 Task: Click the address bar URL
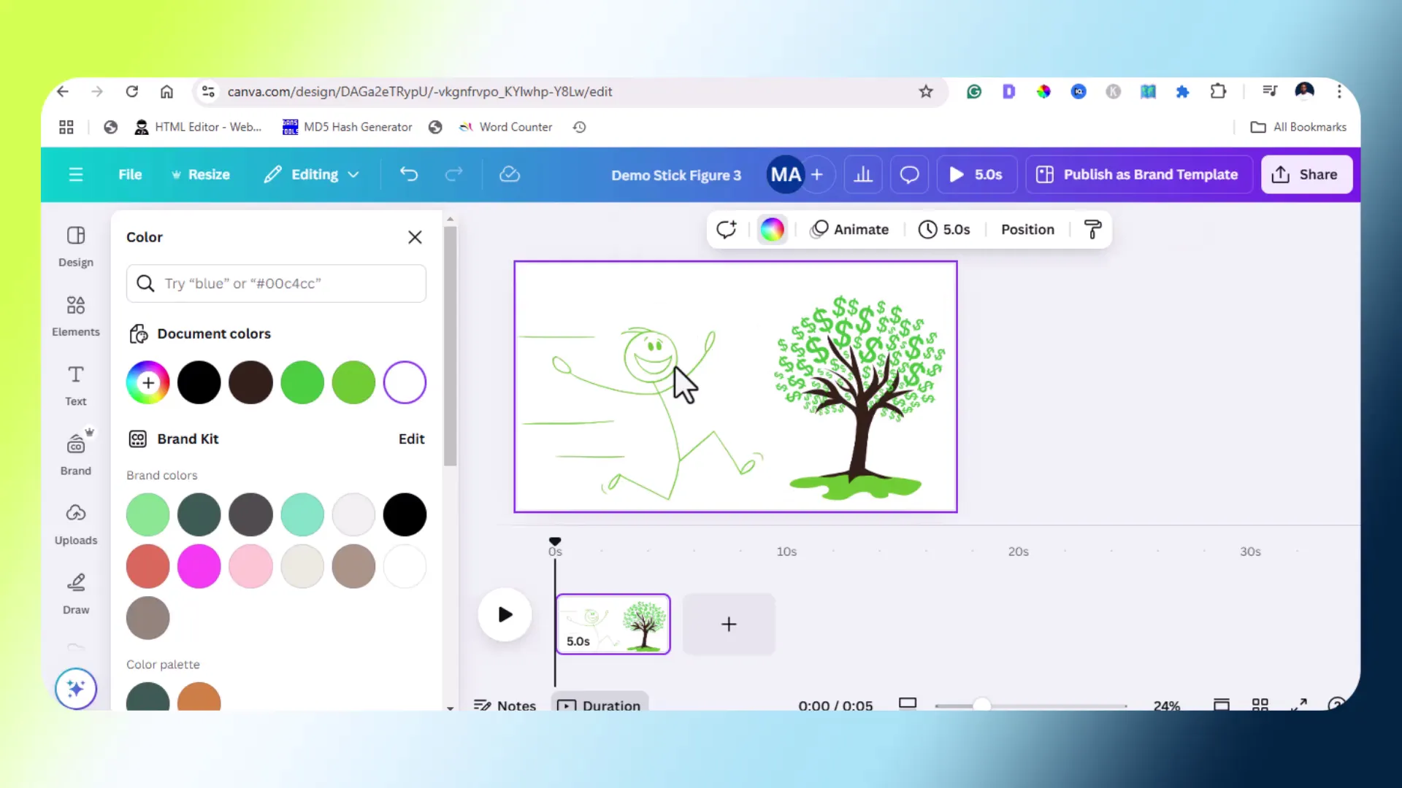(x=419, y=91)
